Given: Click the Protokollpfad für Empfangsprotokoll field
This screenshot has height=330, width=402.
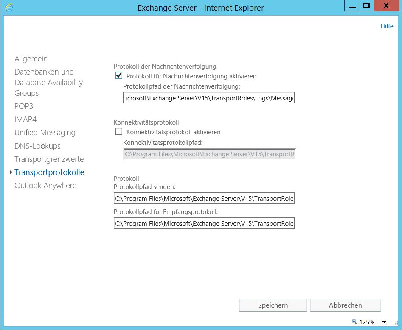Looking at the screenshot, I should tap(204, 223).
